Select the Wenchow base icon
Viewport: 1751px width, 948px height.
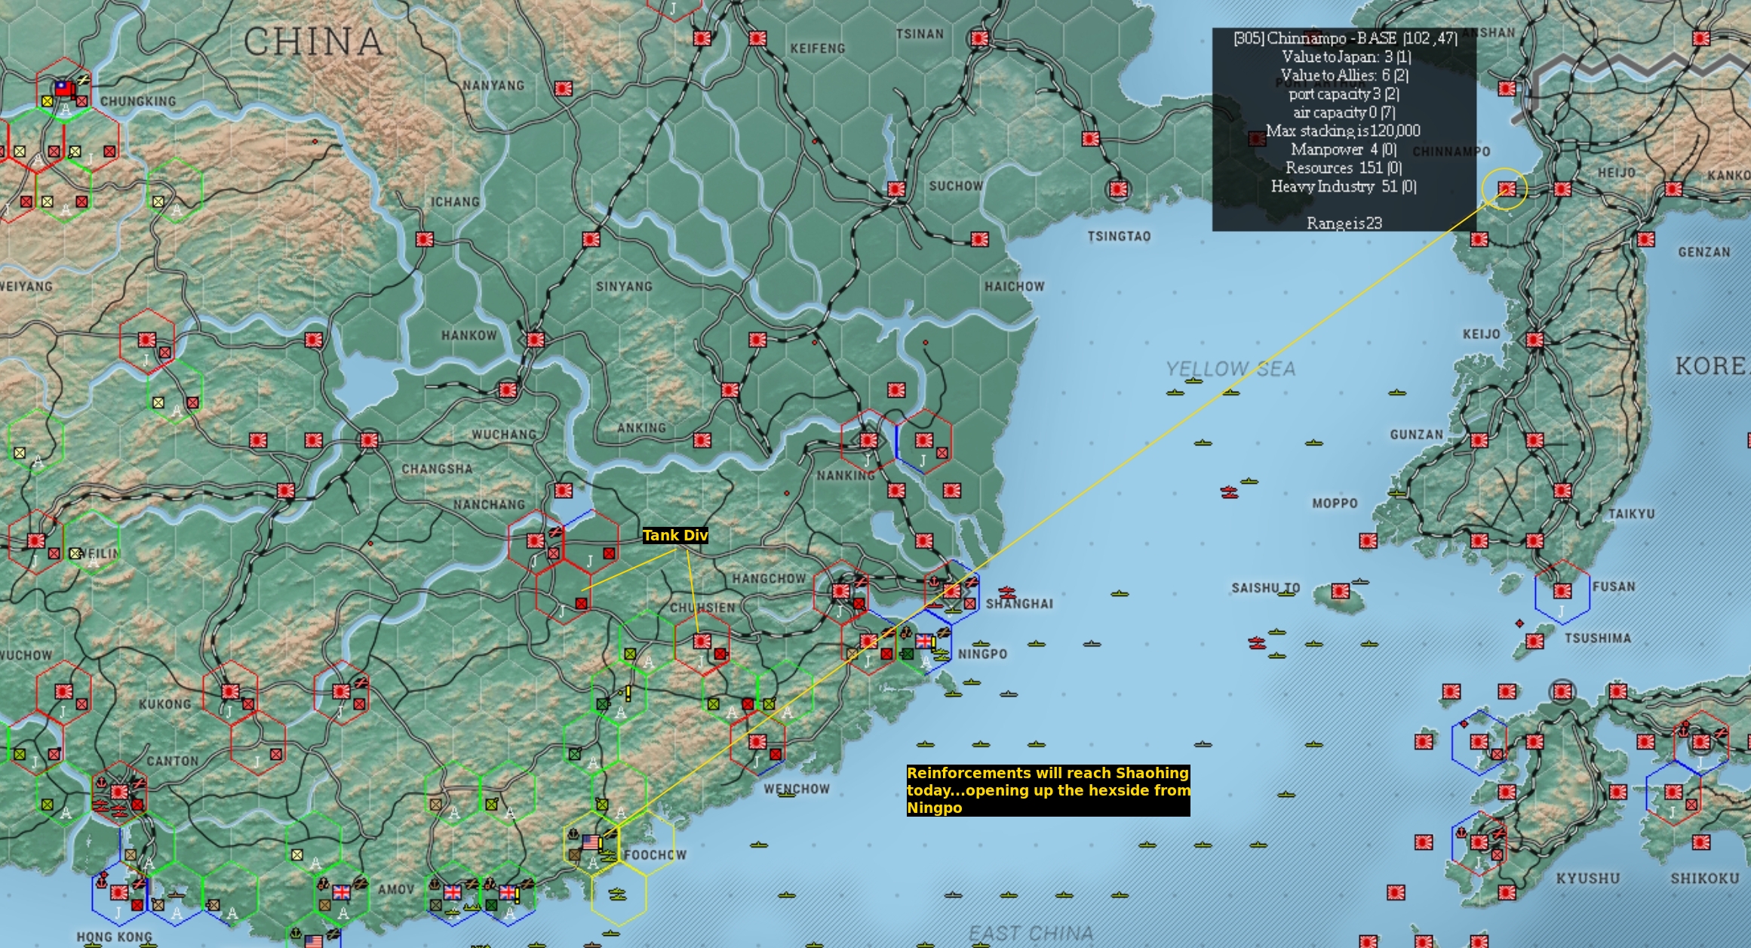click(x=757, y=742)
